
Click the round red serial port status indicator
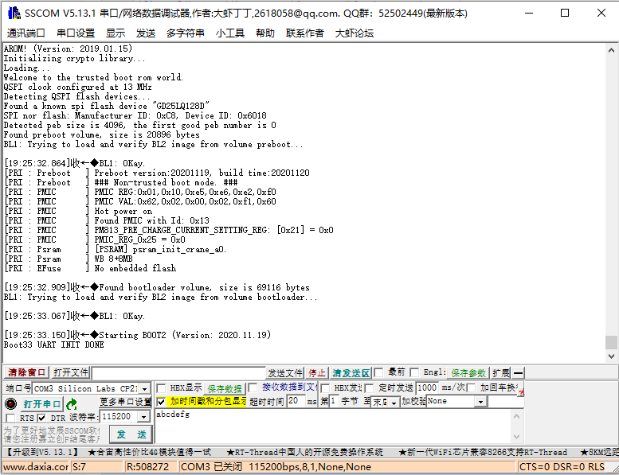[x=10, y=403]
